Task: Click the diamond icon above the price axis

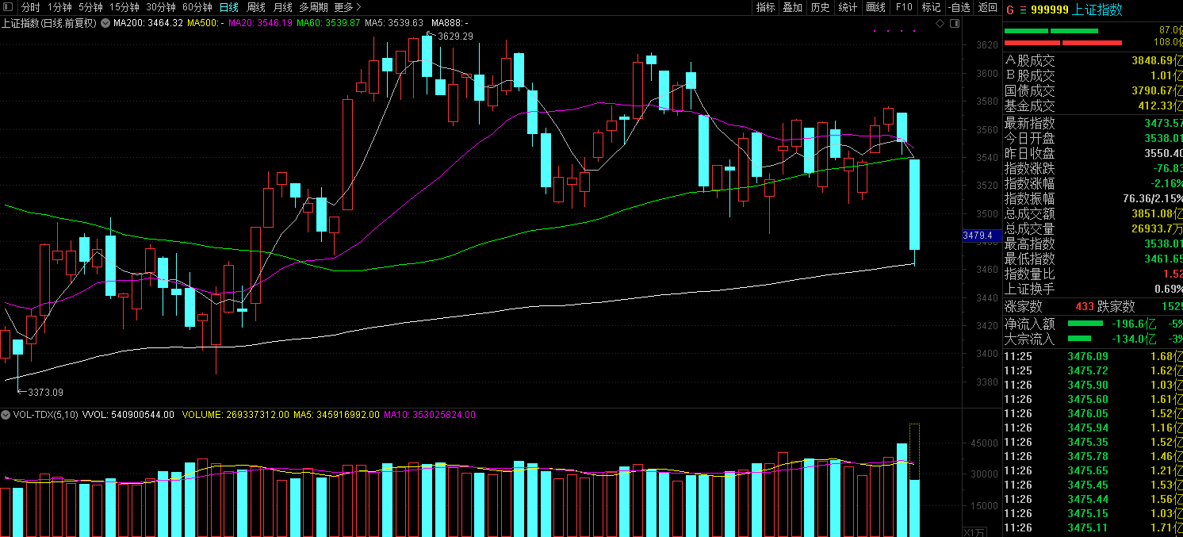Action: [940, 24]
